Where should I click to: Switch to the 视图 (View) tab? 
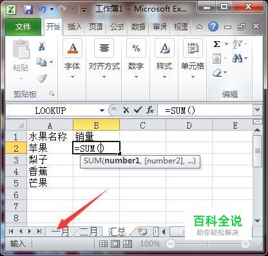(181, 27)
